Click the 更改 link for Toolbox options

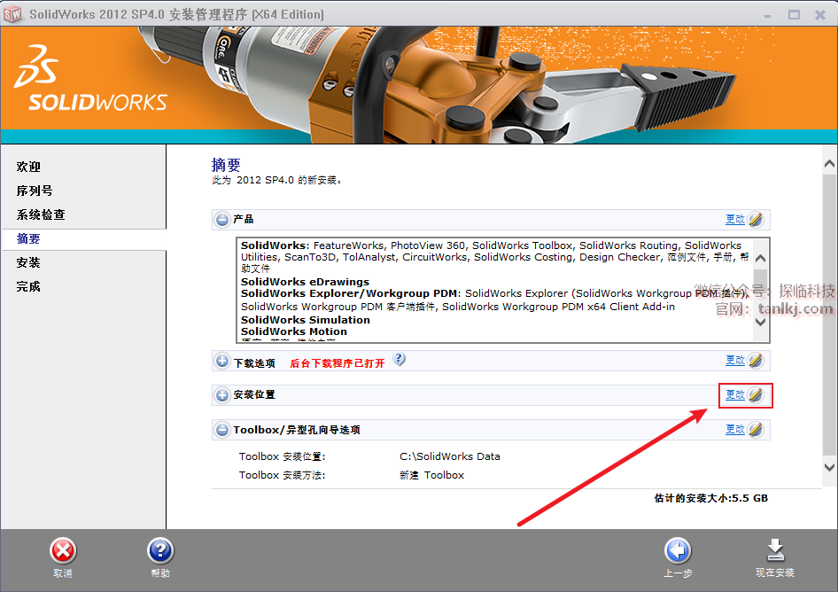pos(735,429)
